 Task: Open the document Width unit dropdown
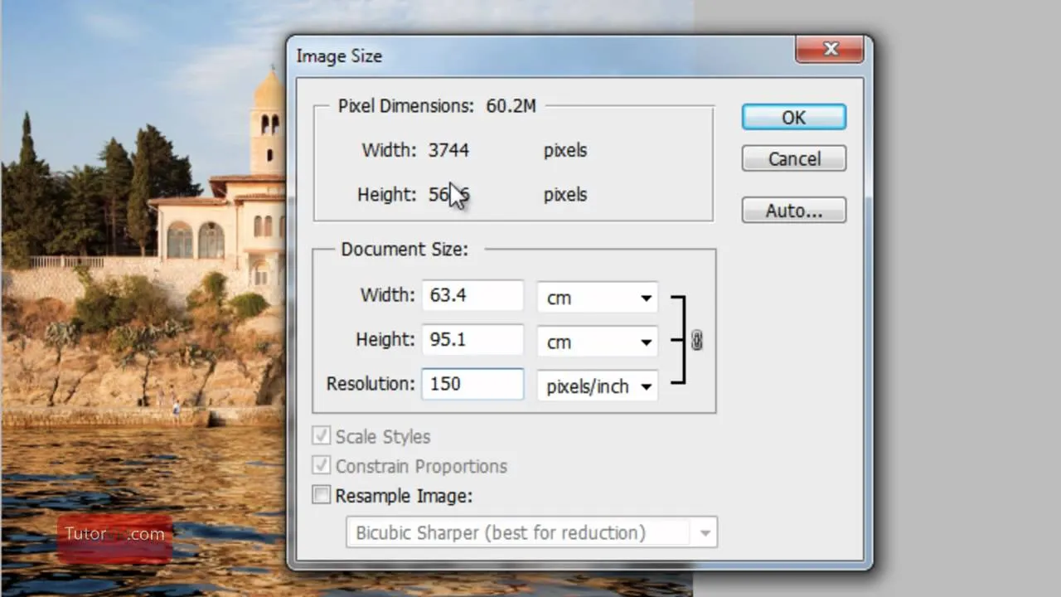pos(597,298)
